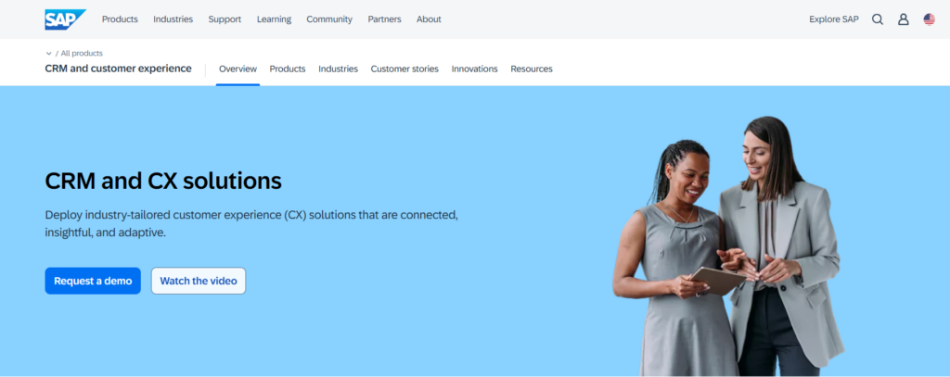Open the Support top navigation menu
The height and width of the screenshot is (377, 950).
(225, 19)
